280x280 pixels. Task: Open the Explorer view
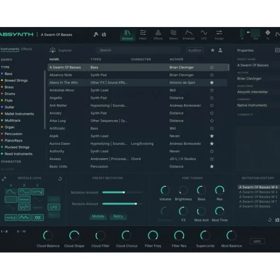(61, 50)
